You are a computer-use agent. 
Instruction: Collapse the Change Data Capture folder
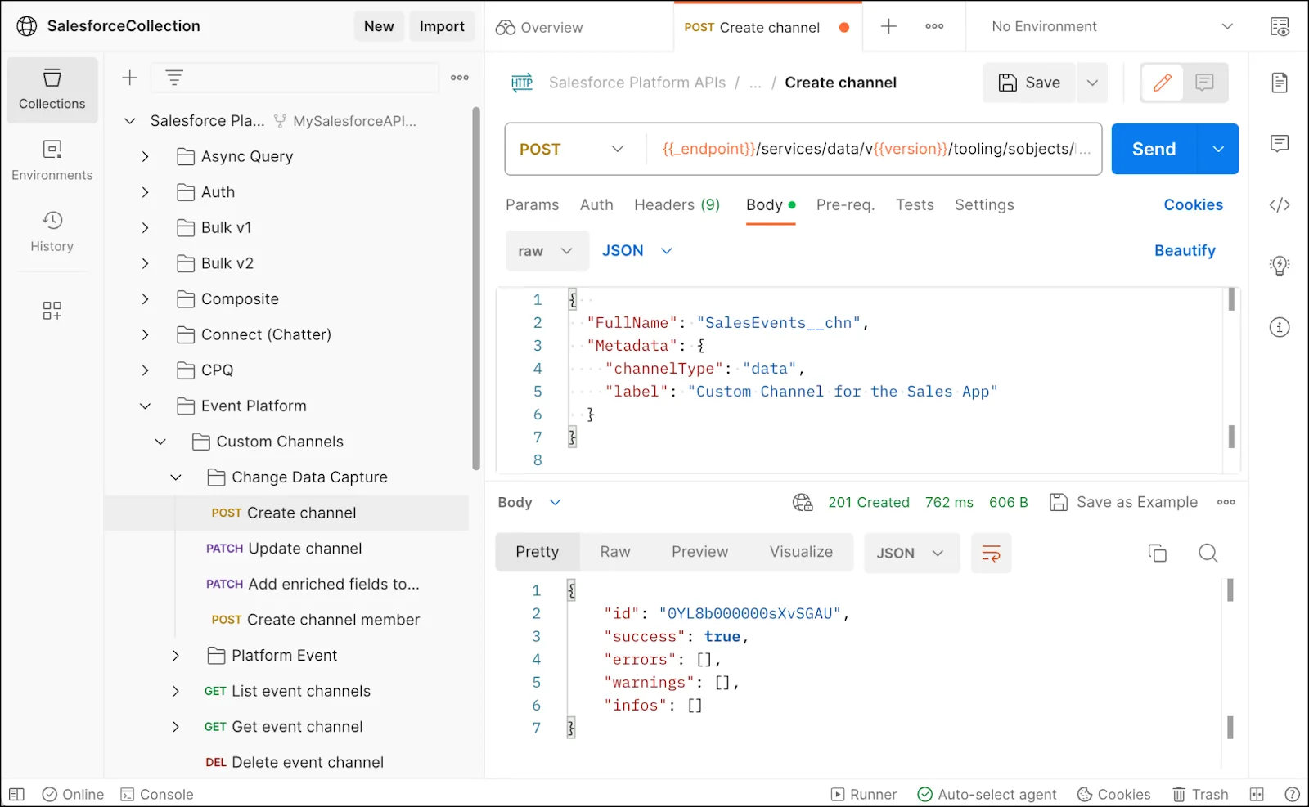(x=176, y=477)
